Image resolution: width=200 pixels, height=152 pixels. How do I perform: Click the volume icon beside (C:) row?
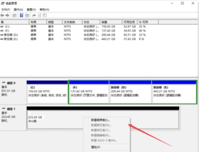2,27
